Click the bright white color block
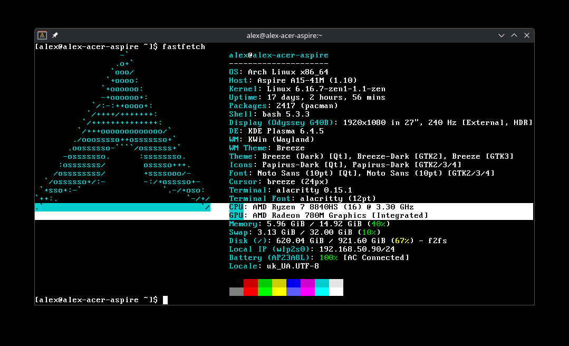This screenshot has height=346, width=569. [336, 292]
